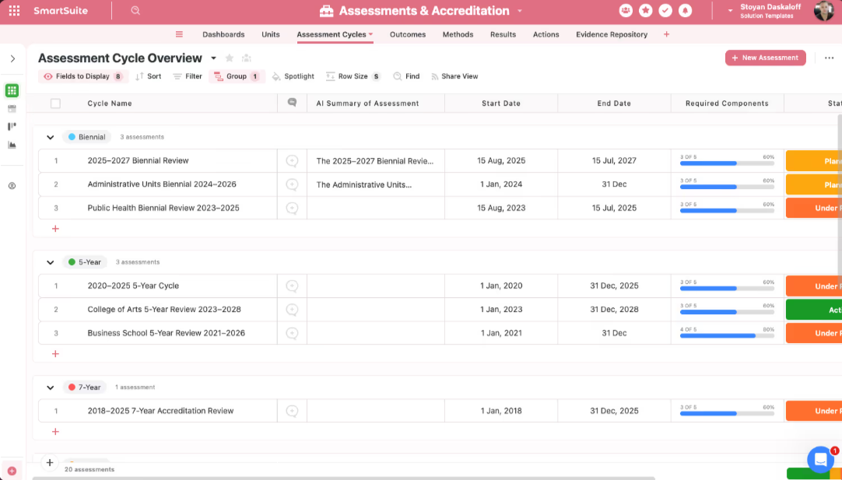The width and height of the screenshot is (842, 480).
Task: Expand the left sidebar with the arrow
Action: (x=13, y=58)
